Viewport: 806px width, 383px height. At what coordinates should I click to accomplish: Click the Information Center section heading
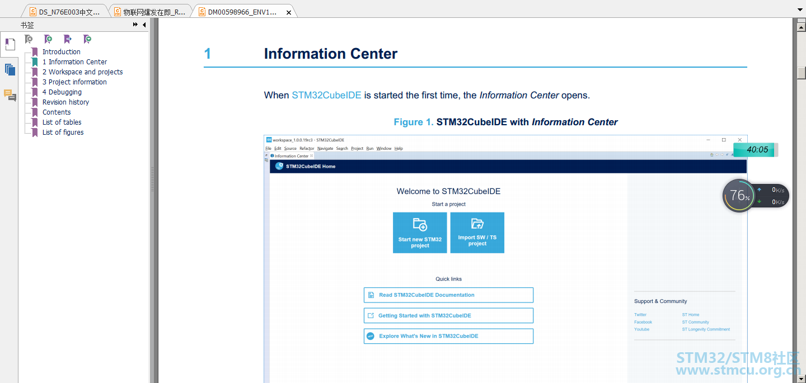click(331, 54)
